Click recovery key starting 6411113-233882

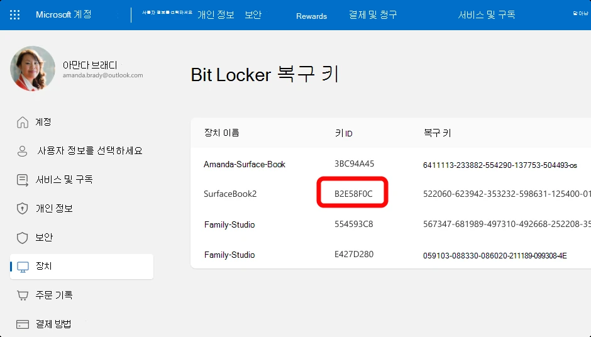500,165
